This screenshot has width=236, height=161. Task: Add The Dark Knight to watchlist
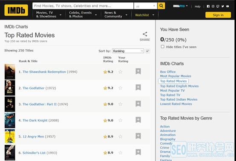tap(138, 120)
